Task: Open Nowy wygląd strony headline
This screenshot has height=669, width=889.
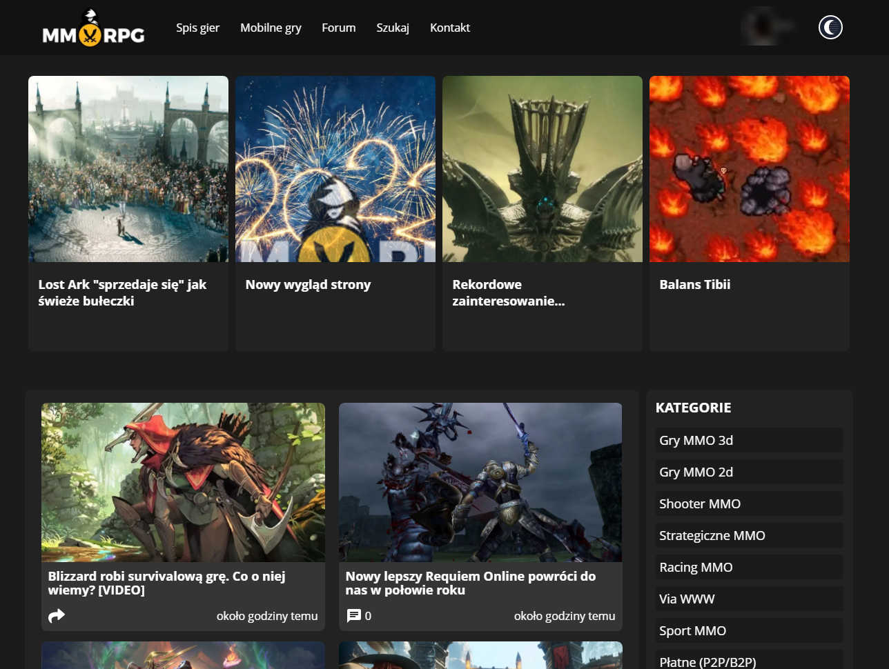Action: click(308, 285)
